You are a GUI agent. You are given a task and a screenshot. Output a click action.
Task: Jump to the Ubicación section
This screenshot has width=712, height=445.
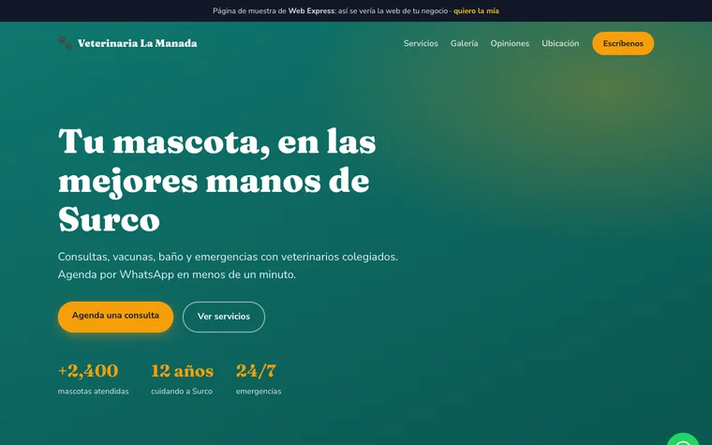[x=560, y=44]
